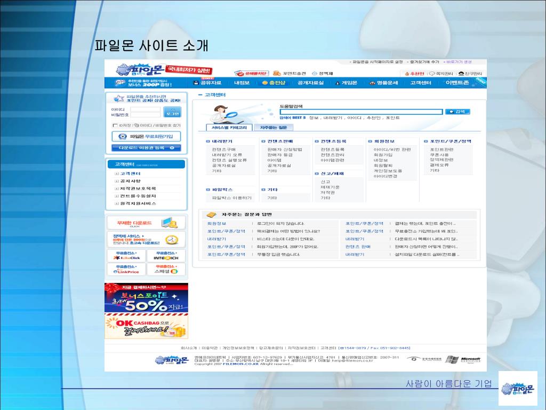Click the 파일몬 무료회원가입 button
Screen dimensions: 546x410
(146, 136)
